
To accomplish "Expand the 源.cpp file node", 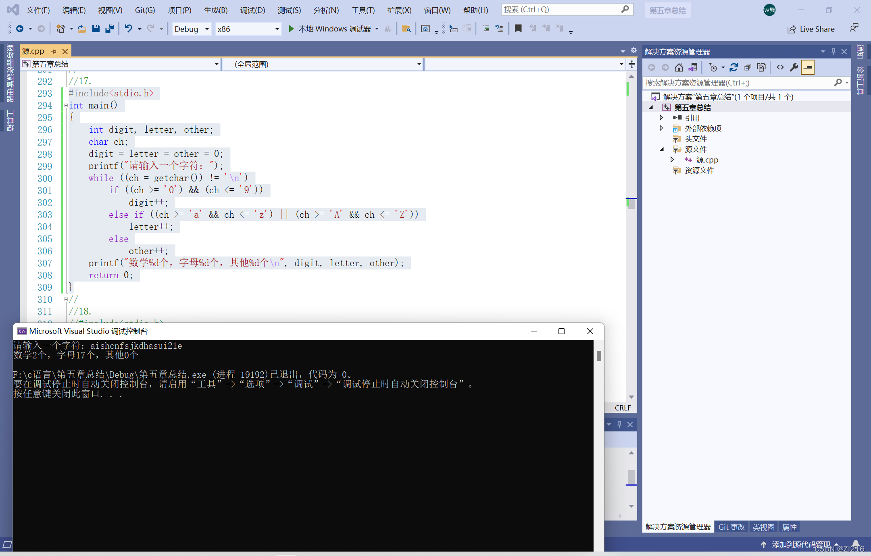I will (x=672, y=160).
